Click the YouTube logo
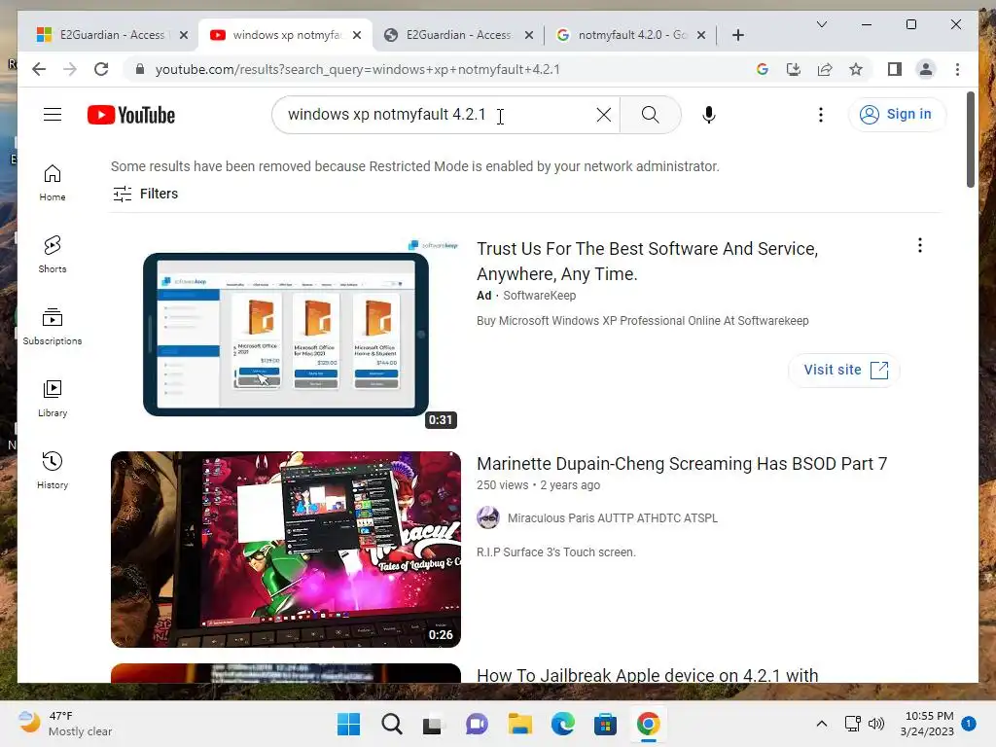 point(131,115)
